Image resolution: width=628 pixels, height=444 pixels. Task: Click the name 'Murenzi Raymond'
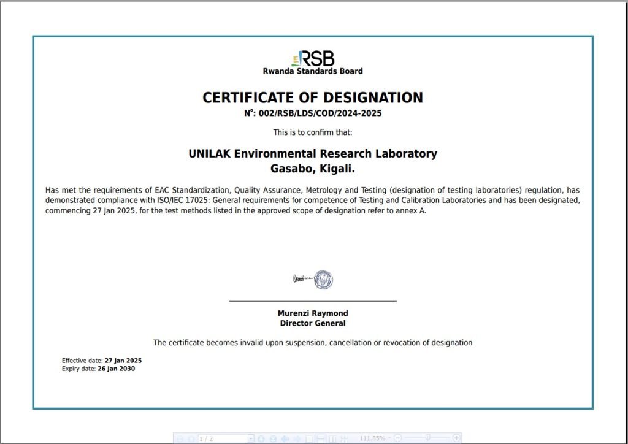pos(313,313)
